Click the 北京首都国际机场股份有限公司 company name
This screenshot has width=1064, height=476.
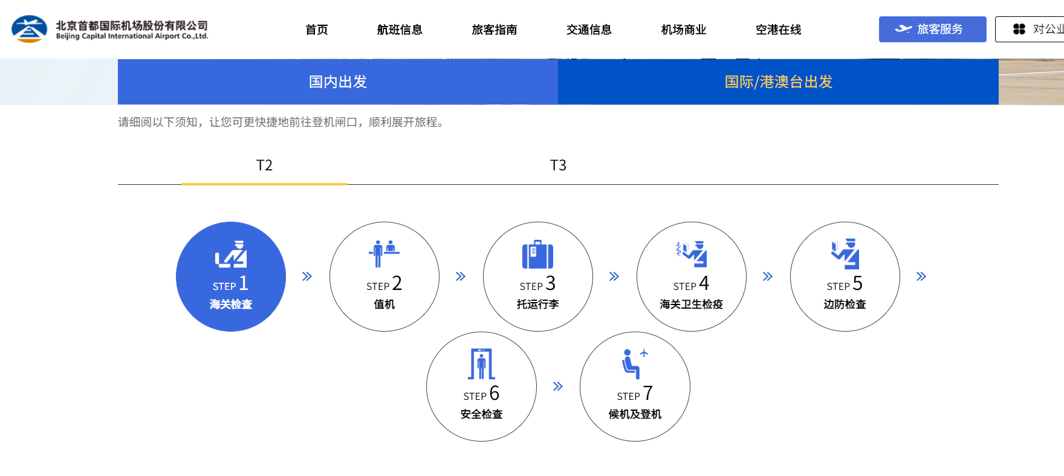132,25
